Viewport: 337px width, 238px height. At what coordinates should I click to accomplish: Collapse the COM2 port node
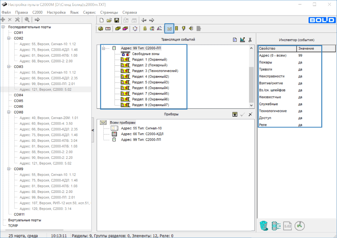[x=9, y=38]
